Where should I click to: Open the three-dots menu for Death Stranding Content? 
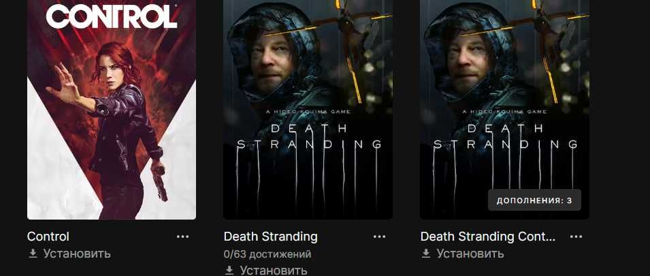tap(576, 237)
